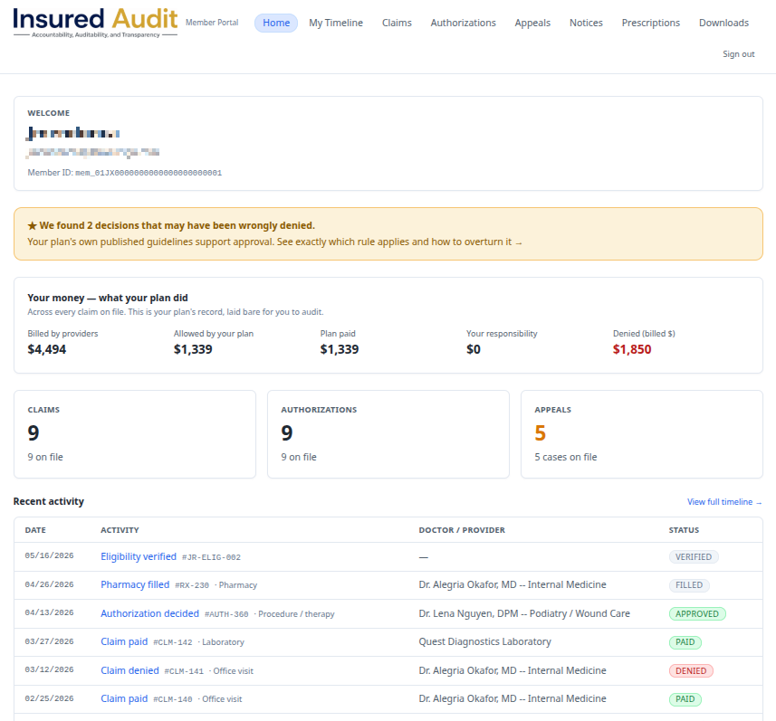Image resolution: width=776 pixels, height=721 pixels.
Task: Open the wrongly denied decisions banner
Action: (x=388, y=234)
